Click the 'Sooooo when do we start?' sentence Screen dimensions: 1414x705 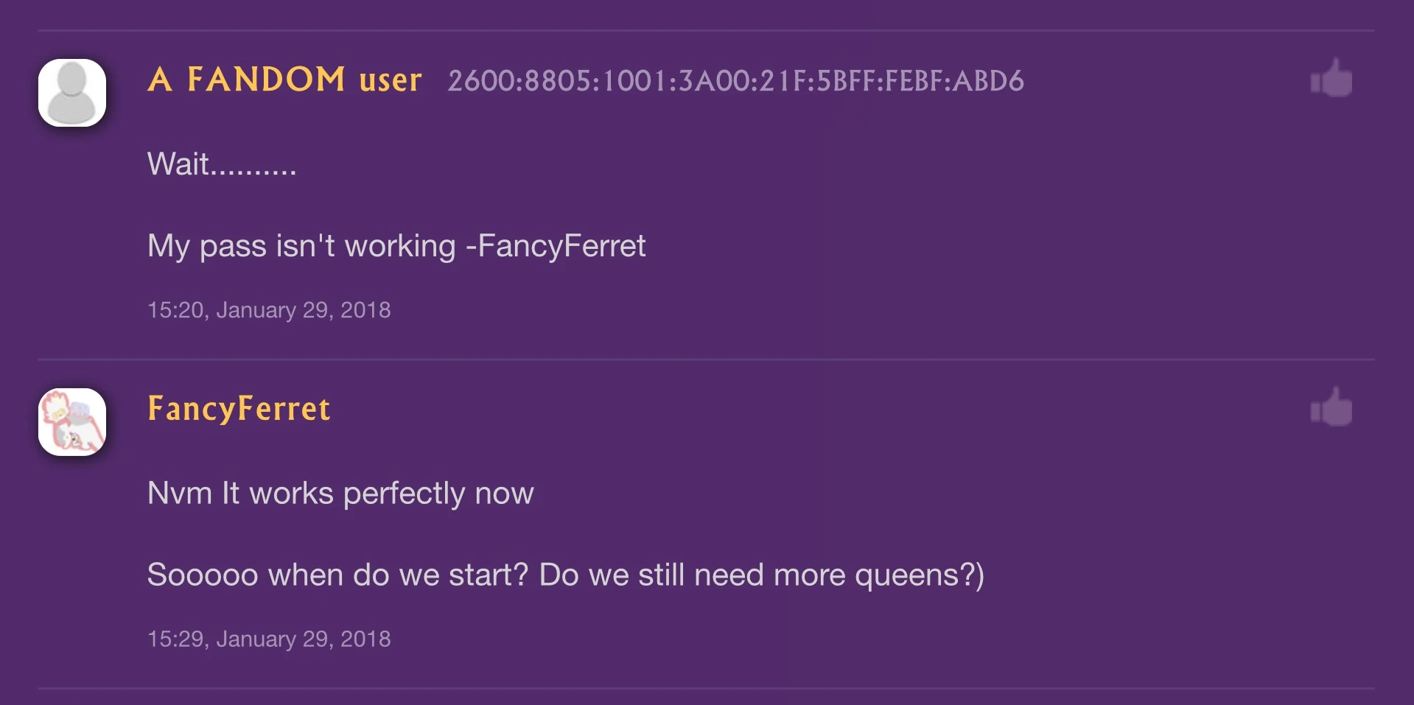point(337,575)
